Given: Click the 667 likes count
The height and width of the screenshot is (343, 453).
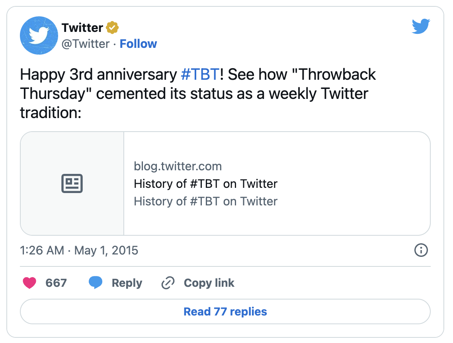Looking at the screenshot, I should click(56, 283).
